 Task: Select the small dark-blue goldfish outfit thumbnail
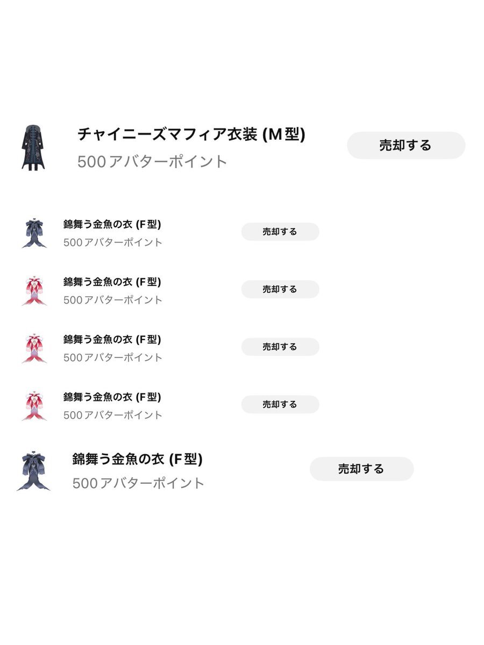(x=34, y=233)
